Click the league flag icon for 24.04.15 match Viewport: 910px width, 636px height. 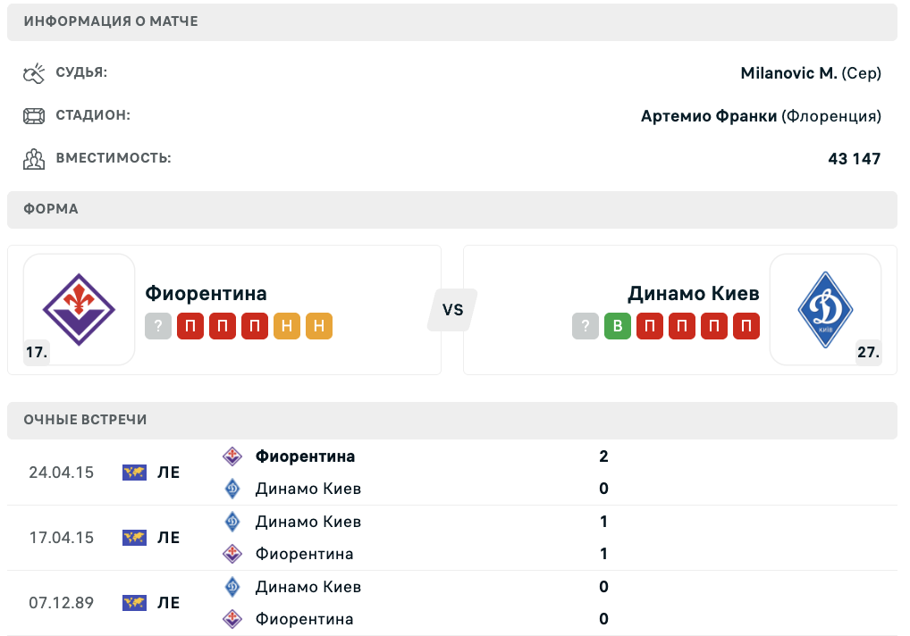(134, 473)
